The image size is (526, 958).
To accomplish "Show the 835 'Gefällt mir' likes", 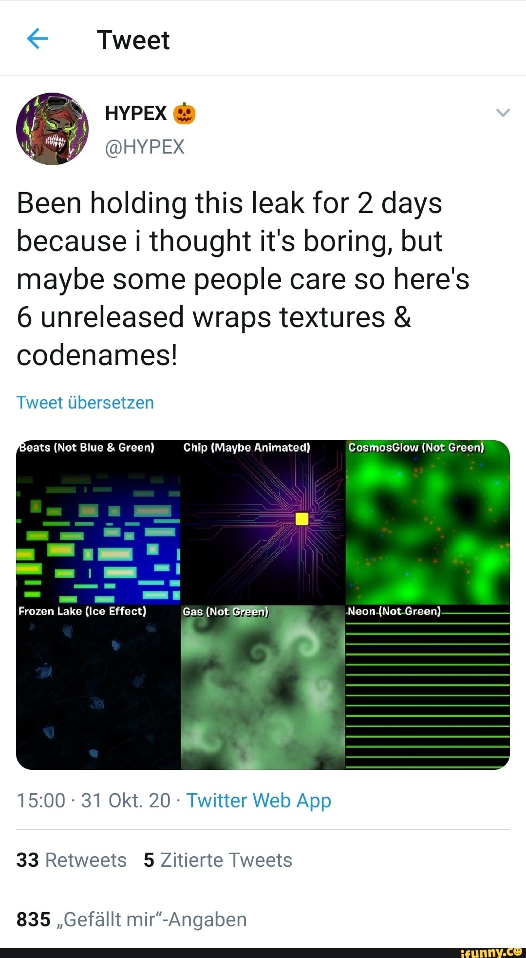I will point(131,919).
